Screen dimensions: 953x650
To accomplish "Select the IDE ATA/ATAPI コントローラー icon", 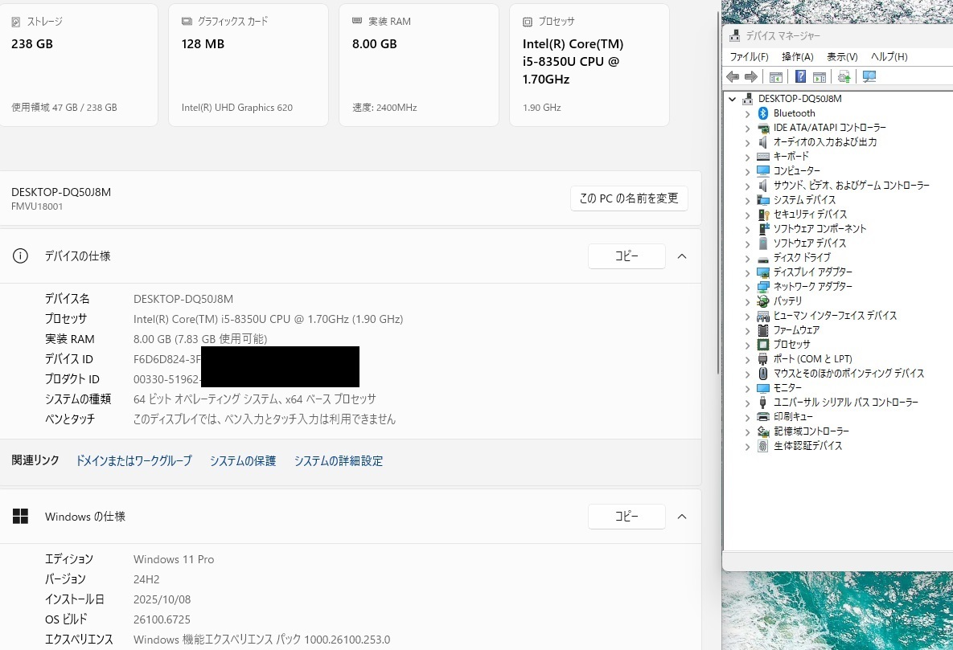I will coord(763,128).
